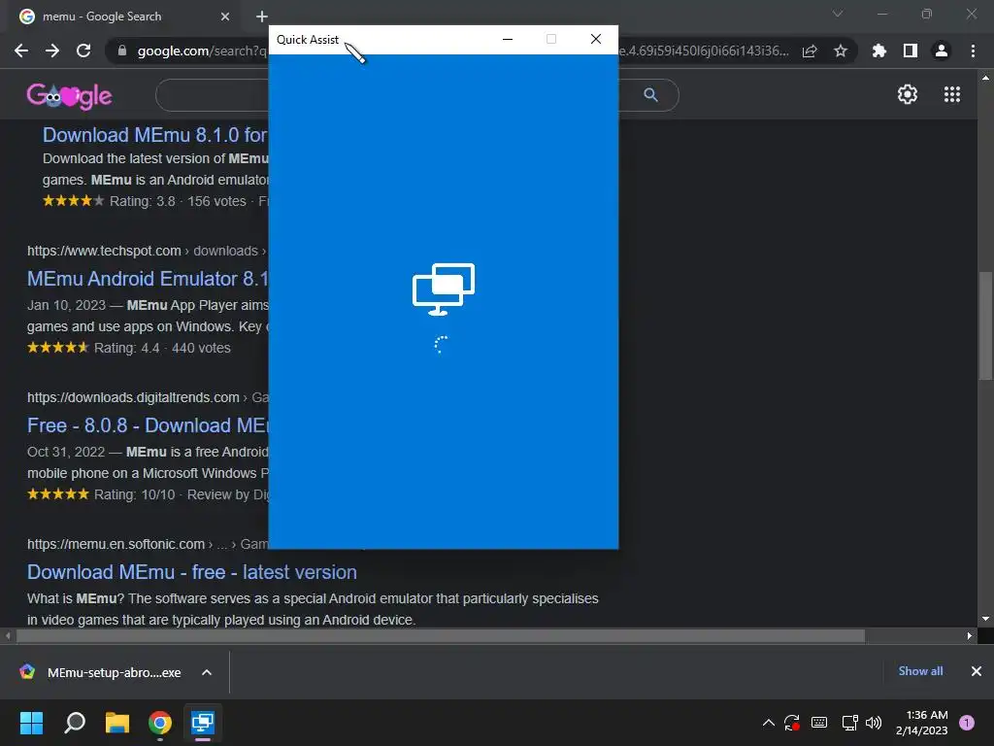Switch to Chrome in taskbar
Screen dimensions: 994x746
coord(160,723)
